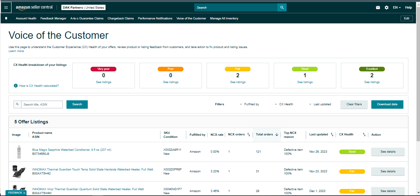
Task: Open A-to-z Guarantee Claims menu item
Action: (87, 18)
